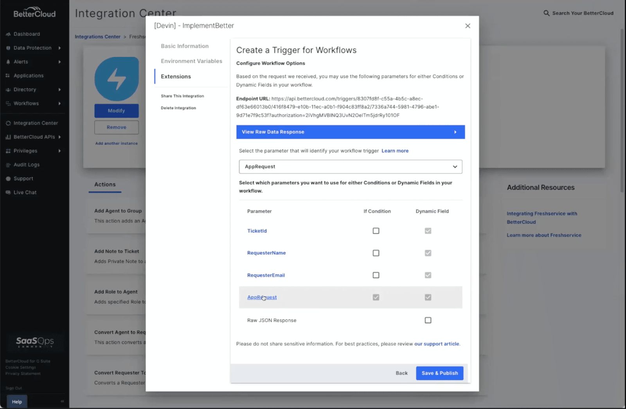Close the ImplementBetter dialog with X

click(x=468, y=26)
